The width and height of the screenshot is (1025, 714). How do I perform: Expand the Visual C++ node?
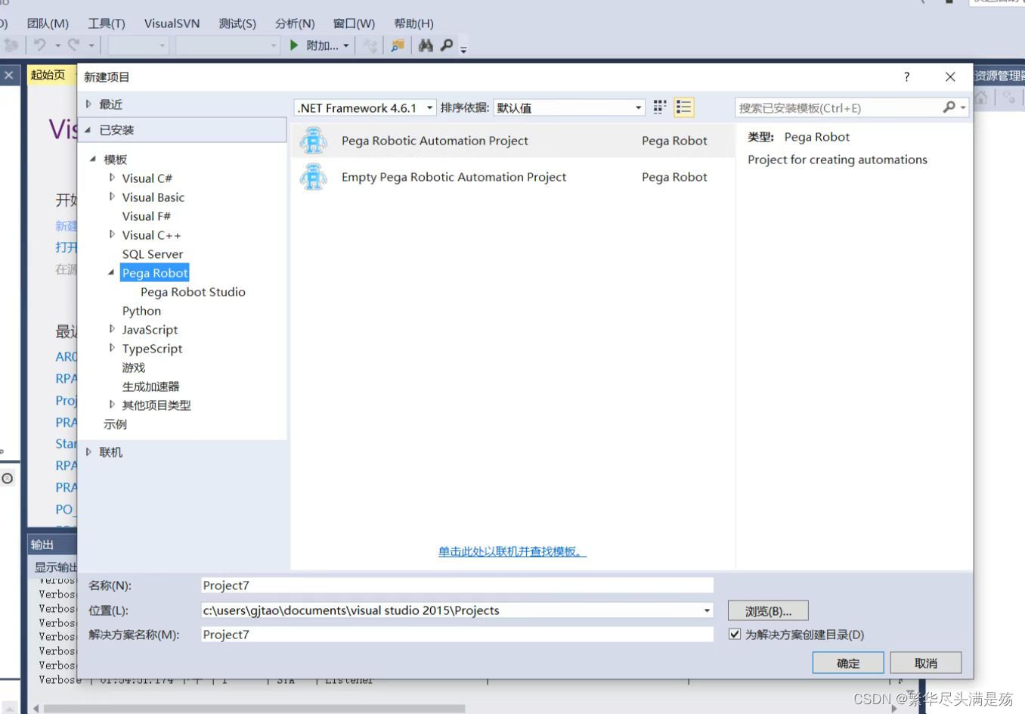(x=112, y=234)
